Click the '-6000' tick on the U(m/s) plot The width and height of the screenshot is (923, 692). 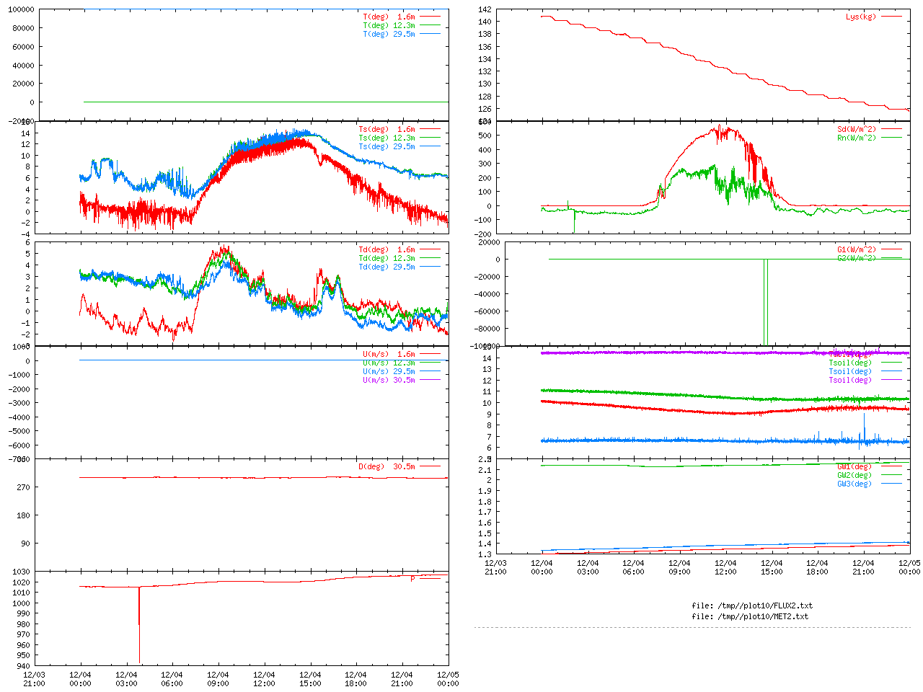click(19, 445)
